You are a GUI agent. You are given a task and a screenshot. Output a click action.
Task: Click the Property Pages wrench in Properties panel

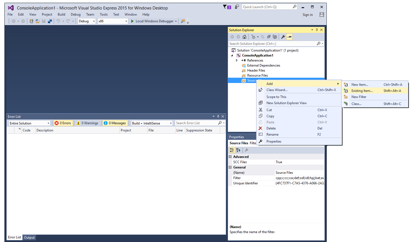(x=246, y=150)
